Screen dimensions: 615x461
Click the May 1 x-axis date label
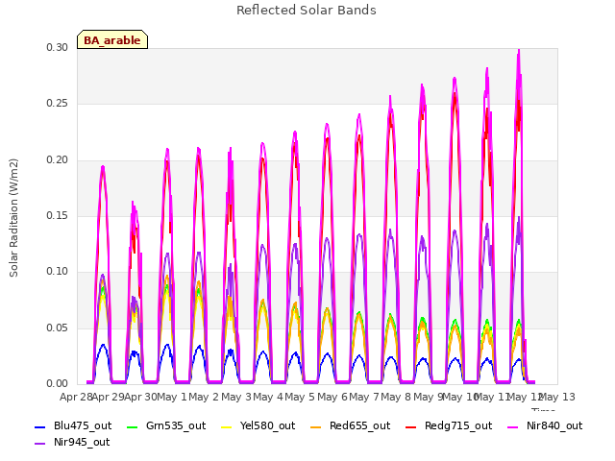point(172,397)
